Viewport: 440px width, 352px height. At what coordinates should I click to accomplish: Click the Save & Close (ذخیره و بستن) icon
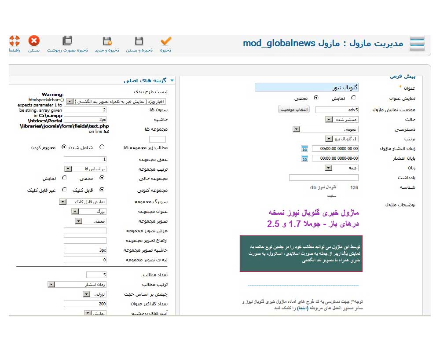tap(139, 41)
